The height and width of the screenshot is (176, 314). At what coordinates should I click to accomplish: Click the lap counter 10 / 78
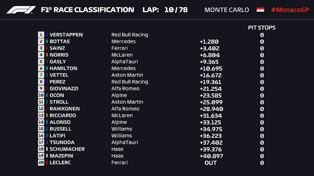176,10
